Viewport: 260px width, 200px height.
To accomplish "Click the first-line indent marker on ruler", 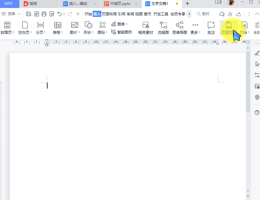I will tap(47, 41).
